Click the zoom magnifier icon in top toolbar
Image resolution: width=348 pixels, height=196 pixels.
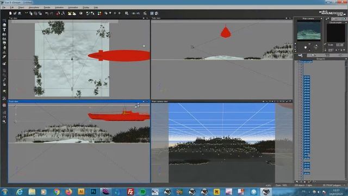click(127, 13)
